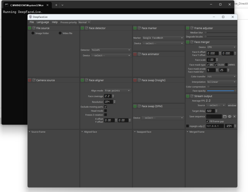Enable LMRKS face mask type
Image resolution: width=248 pixels, height=192 pixels.
(226, 65)
